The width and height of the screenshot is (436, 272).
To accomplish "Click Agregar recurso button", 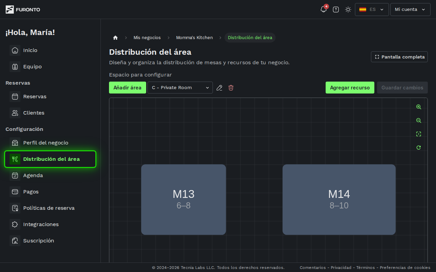I will 350,88.
